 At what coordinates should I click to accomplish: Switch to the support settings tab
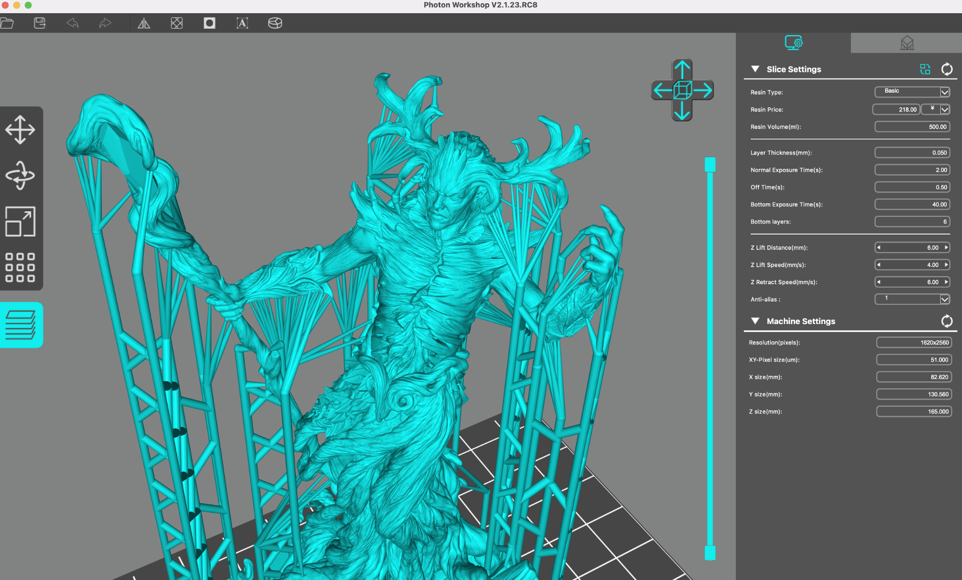tap(907, 43)
